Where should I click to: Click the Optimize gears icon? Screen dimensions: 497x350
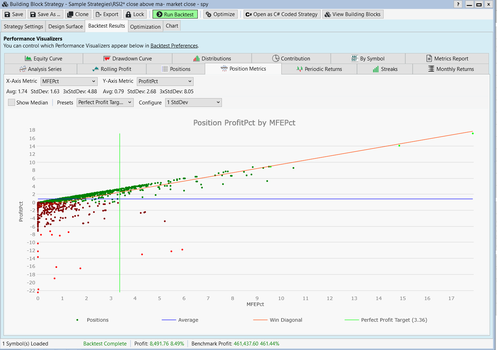click(209, 14)
